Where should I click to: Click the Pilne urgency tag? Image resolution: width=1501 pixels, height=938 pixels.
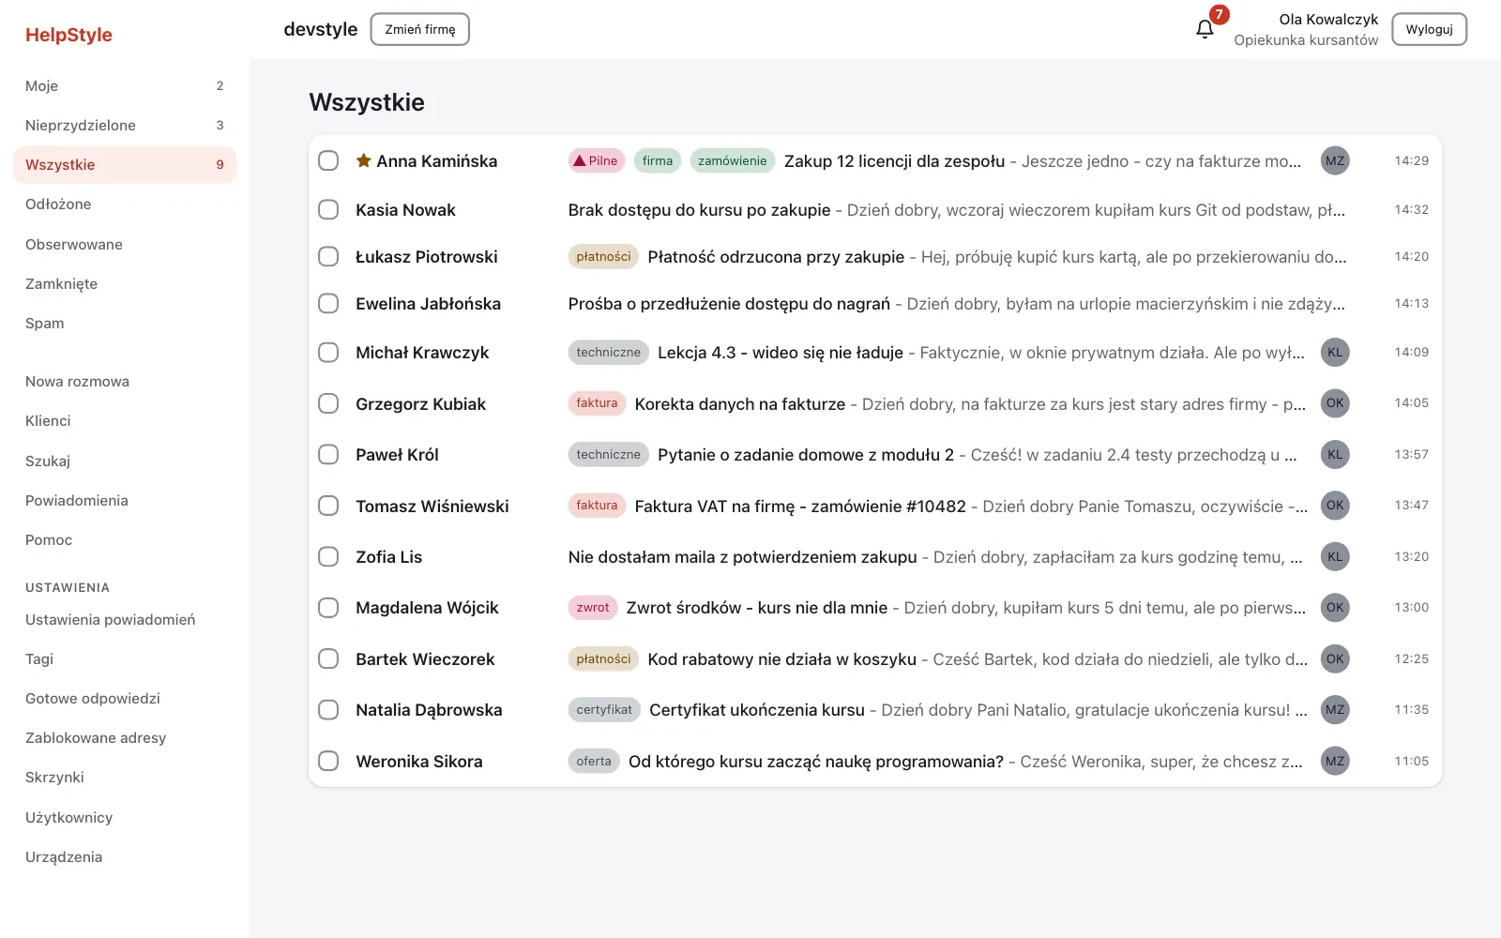(x=597, y=160)
